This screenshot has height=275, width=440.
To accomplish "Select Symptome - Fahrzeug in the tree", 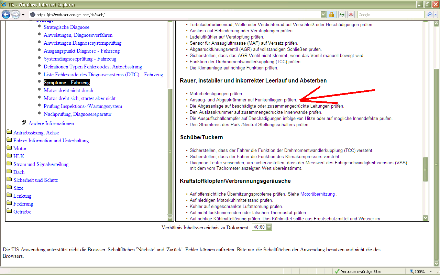I will [66, 82].
